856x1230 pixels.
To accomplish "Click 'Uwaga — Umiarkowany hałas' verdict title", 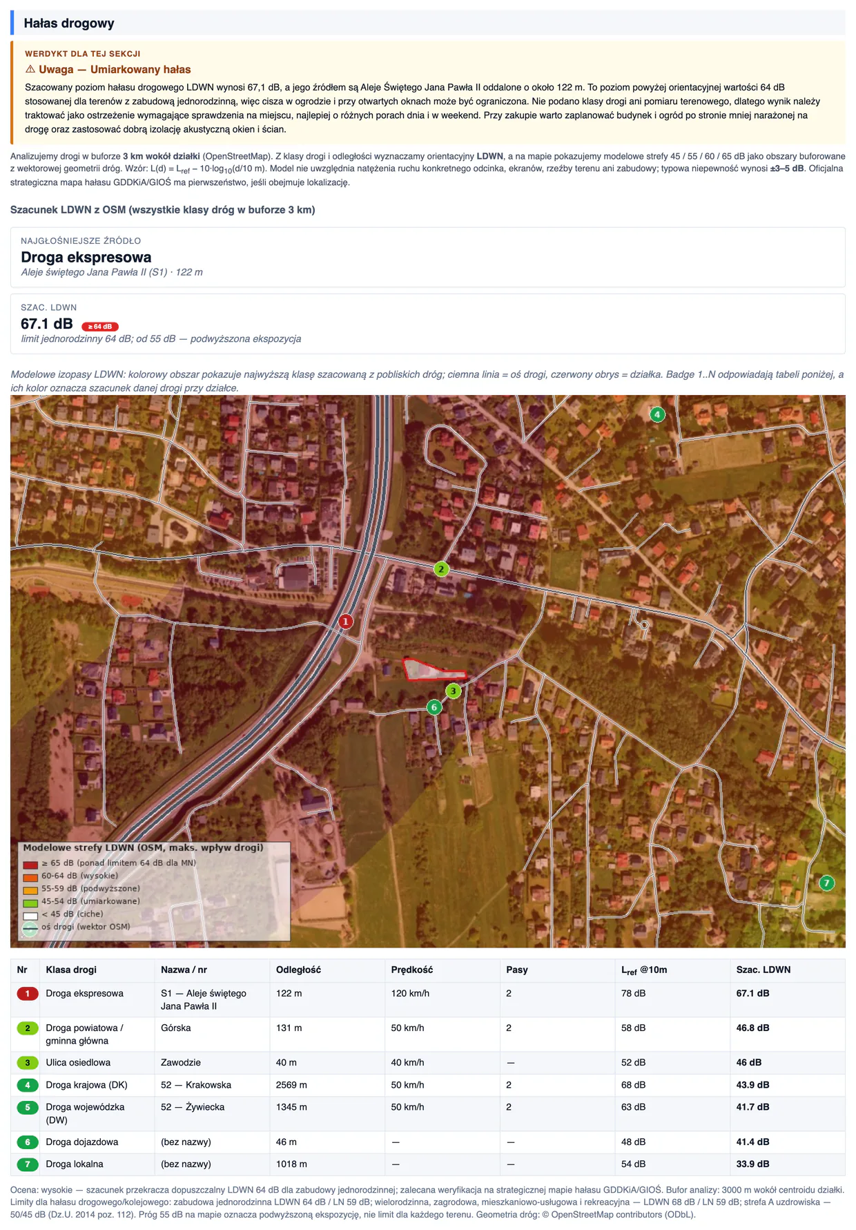I will coord(115,69).
